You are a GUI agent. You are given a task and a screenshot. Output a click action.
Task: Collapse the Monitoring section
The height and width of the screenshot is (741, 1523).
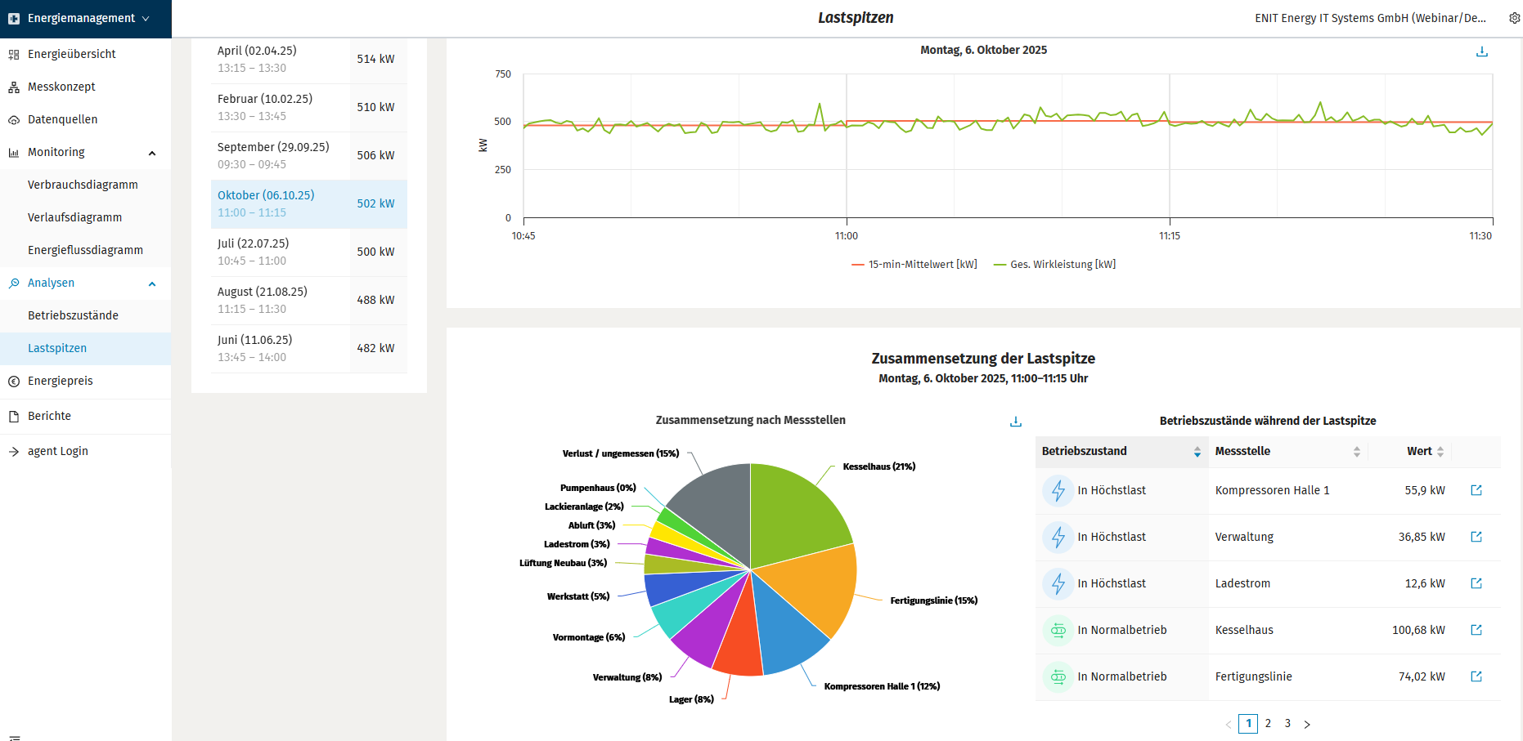click(151, 153)
